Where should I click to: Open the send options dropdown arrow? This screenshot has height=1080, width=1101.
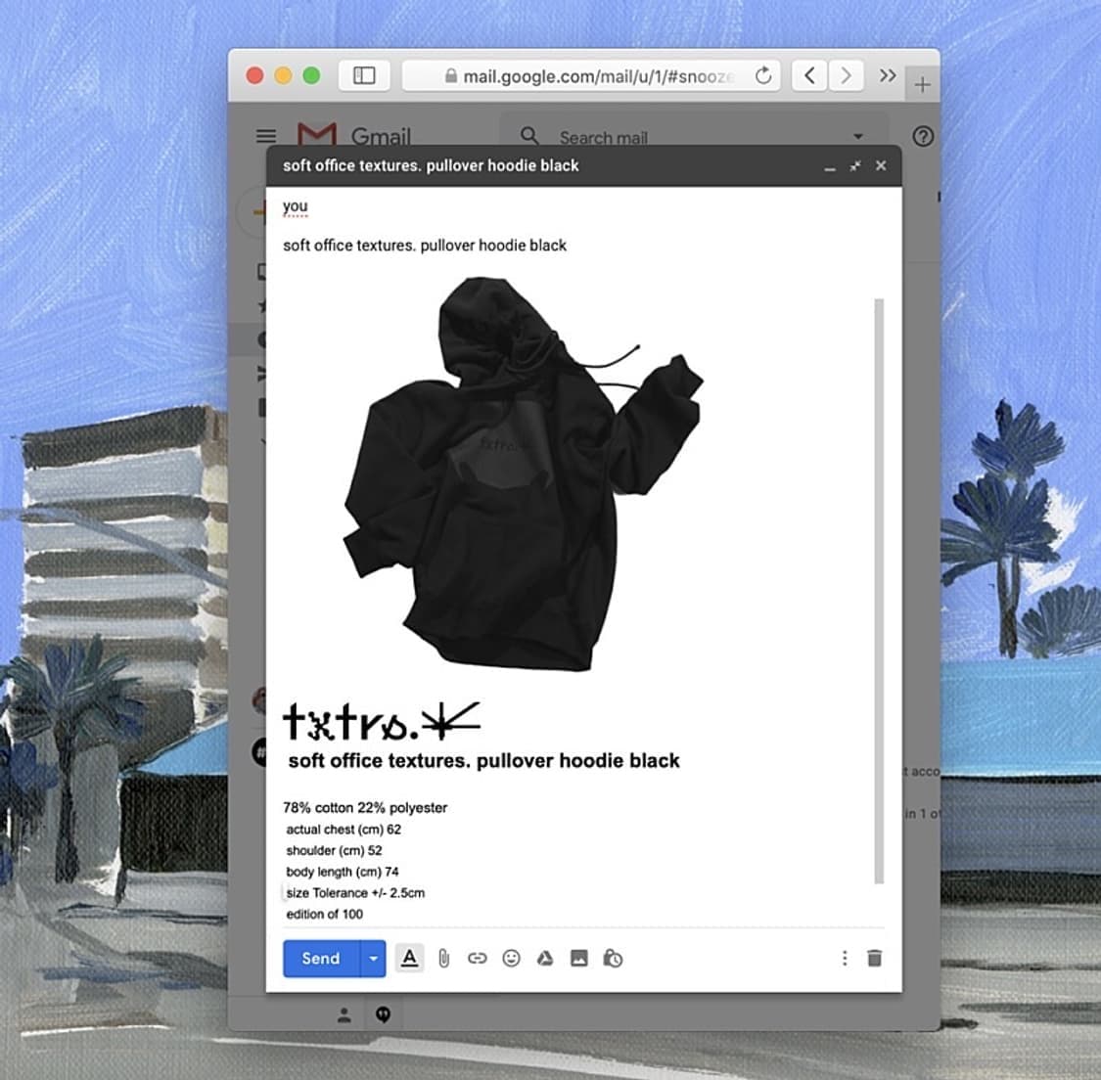[373, 959]
